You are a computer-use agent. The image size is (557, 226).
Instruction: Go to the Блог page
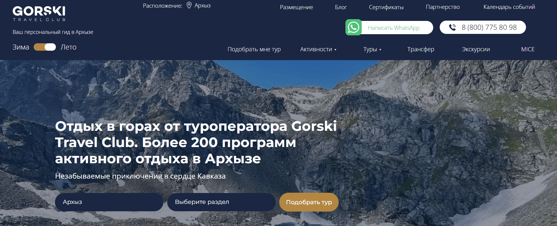pos(341,7)
